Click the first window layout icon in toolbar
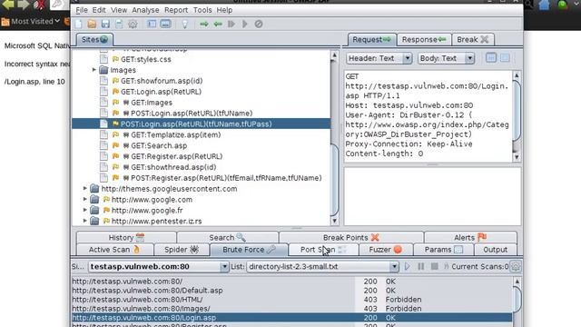This screenshot has width=581, height=327. click(152, 25)
